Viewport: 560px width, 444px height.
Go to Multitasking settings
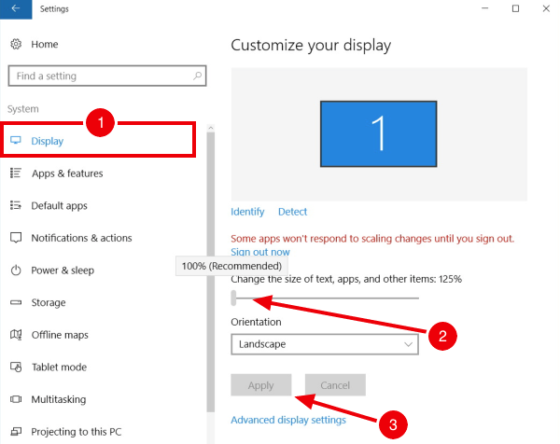tap(59, 399)
